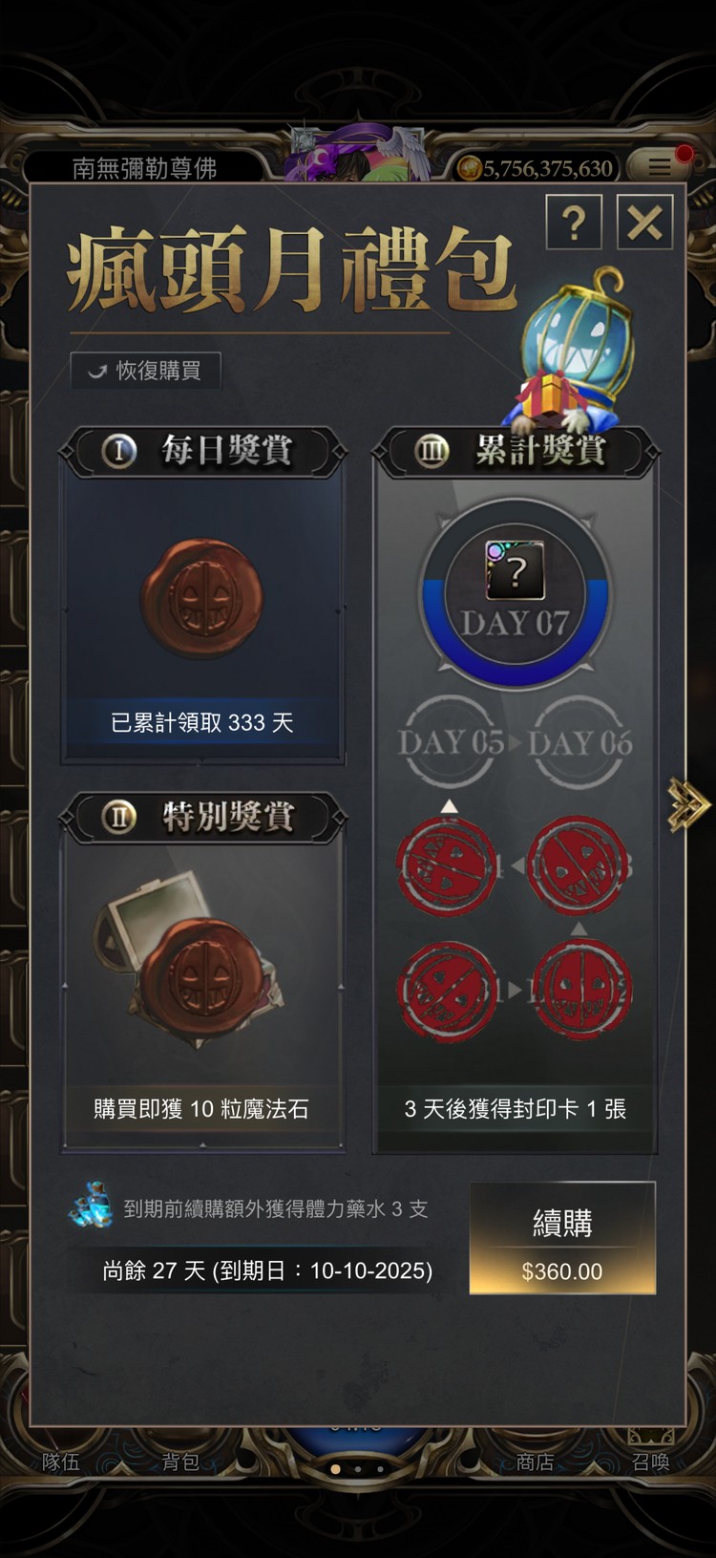Switch to the 召喚 summon tab
Image resolution: width=716 pixels, height=1558 pixels.
pyautogui.click(x=650, y=1462)
